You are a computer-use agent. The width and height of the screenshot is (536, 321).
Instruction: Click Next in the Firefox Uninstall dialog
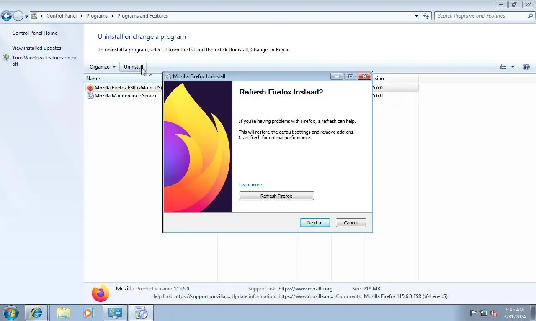tap(315, 223)
